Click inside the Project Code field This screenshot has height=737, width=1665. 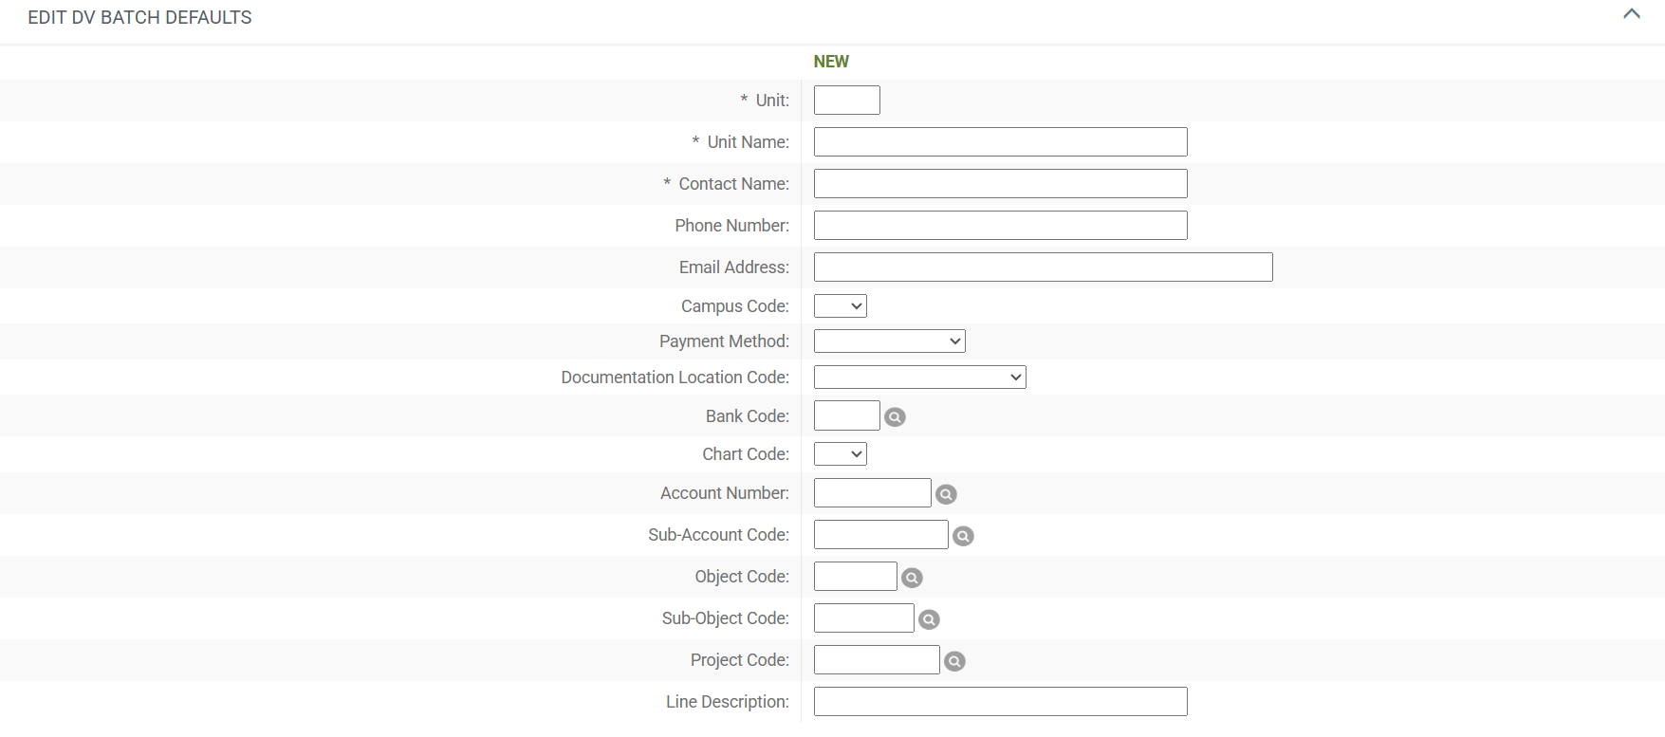(x=876, y=660)
